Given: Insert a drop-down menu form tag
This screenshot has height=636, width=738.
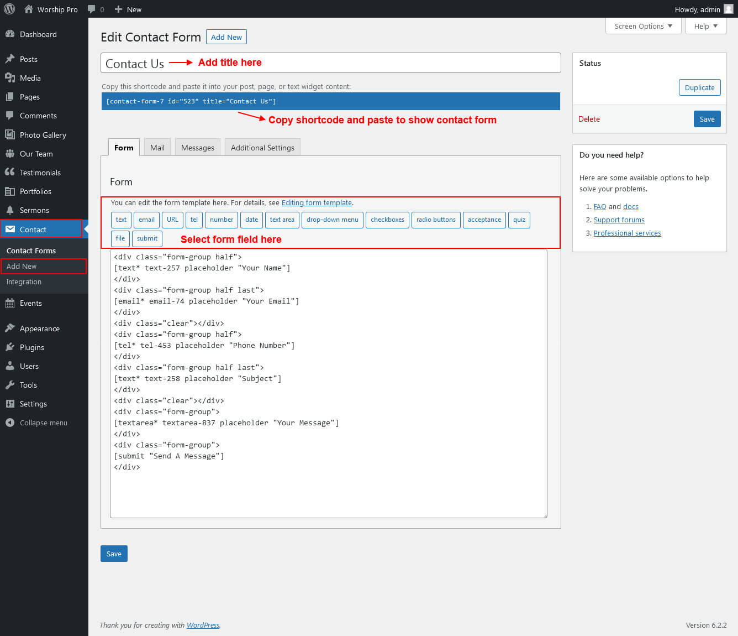Looking at the screenshot, I should [332, 220].
